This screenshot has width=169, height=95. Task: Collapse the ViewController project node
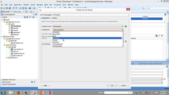coord(2,37)
